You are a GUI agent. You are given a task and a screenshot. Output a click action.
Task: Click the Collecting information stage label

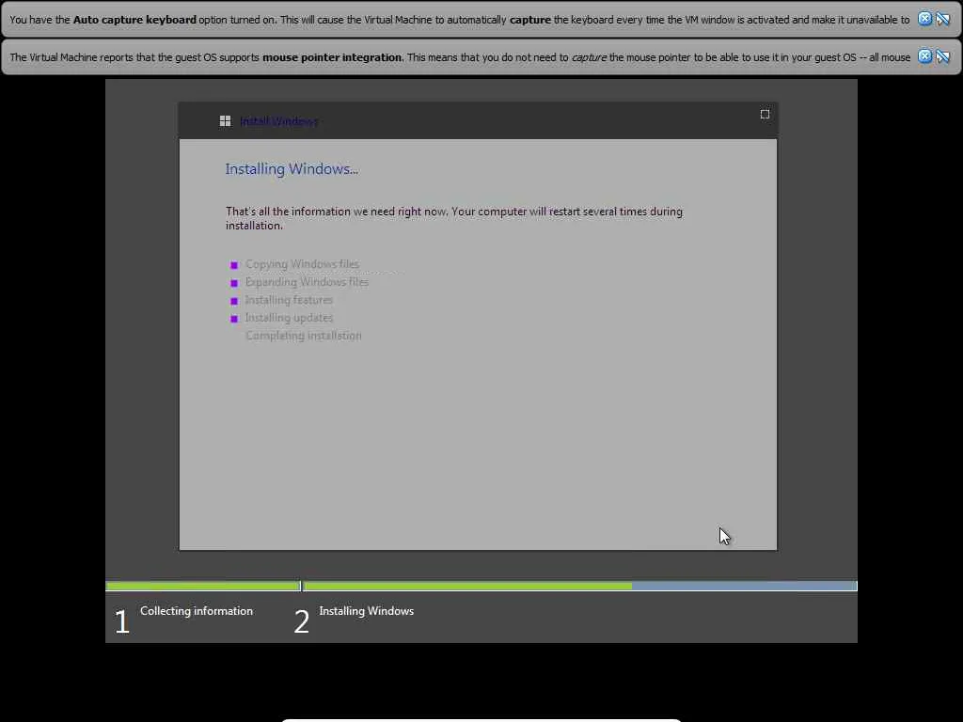[x=197, y=611]
